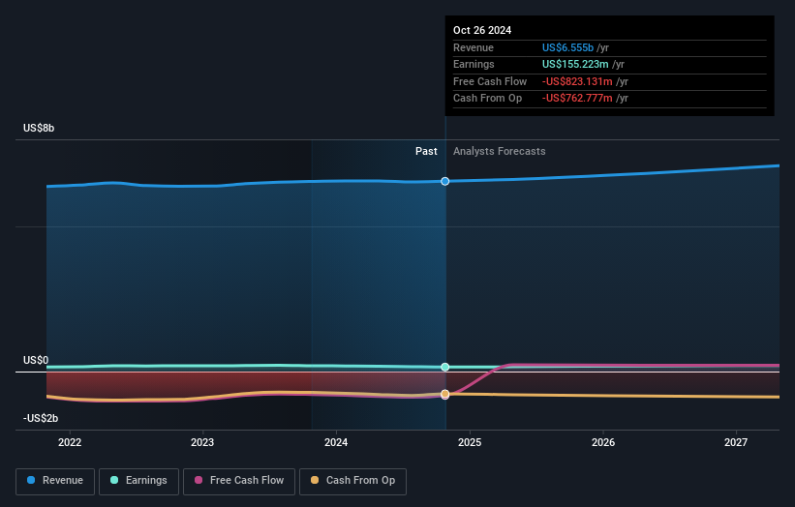The height and width of the screenshot is (507, 795).
Task: Click the Past section label
Action: [x=426, y=151]
